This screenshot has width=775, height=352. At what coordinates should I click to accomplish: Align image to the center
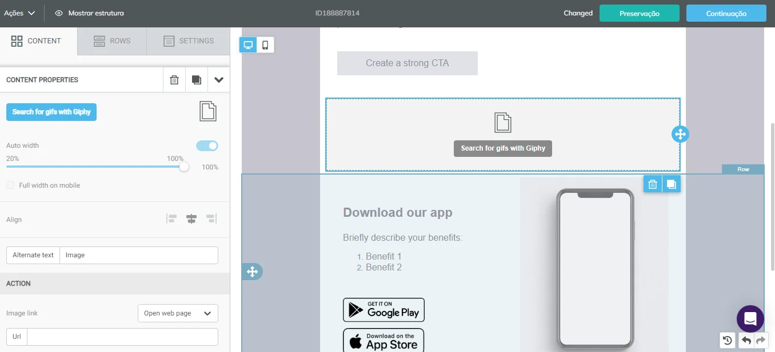191,219
